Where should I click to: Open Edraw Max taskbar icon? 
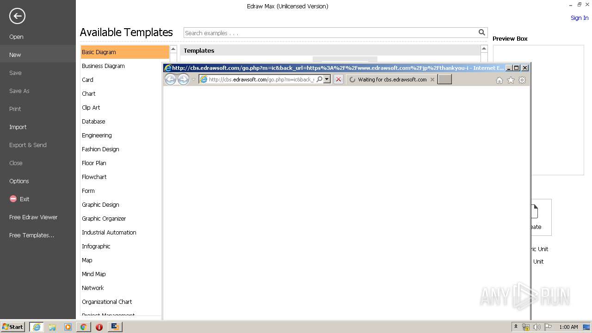[x=115, y=327]
